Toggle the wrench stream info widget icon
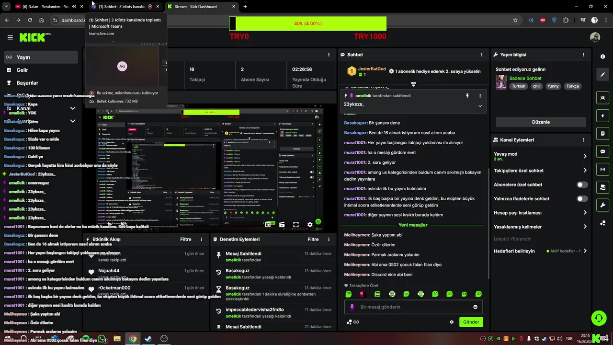The height and width of the screenshot is (345, 613). point(602,205)
